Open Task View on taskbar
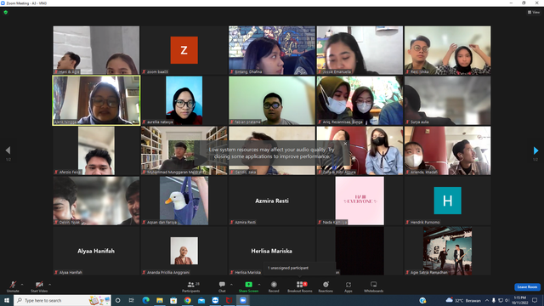The image size is (544, 306). coord(132,300)
